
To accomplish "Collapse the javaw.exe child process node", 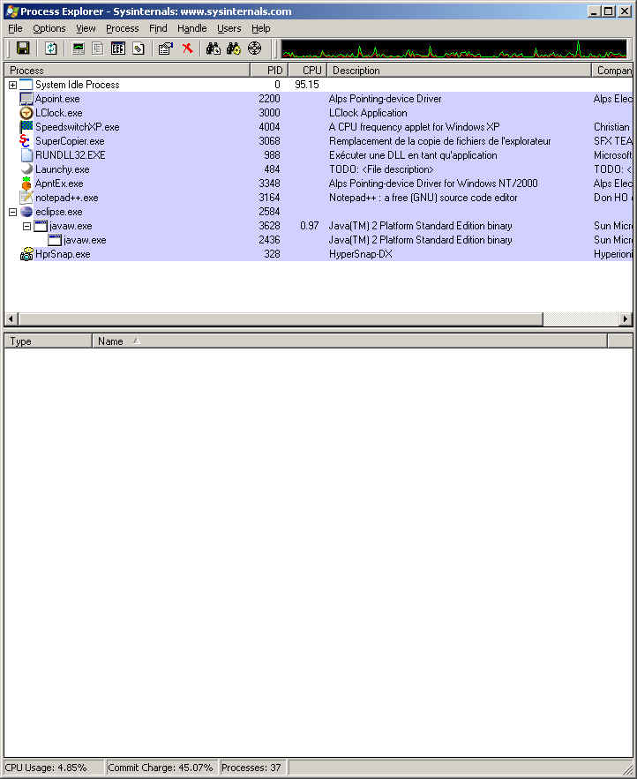I will (x=26, y=226).
